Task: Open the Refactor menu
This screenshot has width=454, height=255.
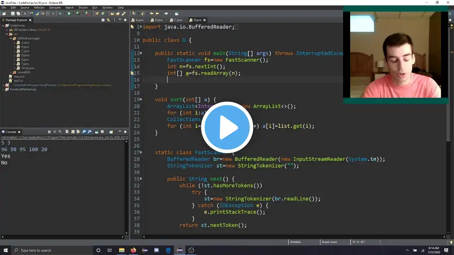Action: [x=39, y=7]
